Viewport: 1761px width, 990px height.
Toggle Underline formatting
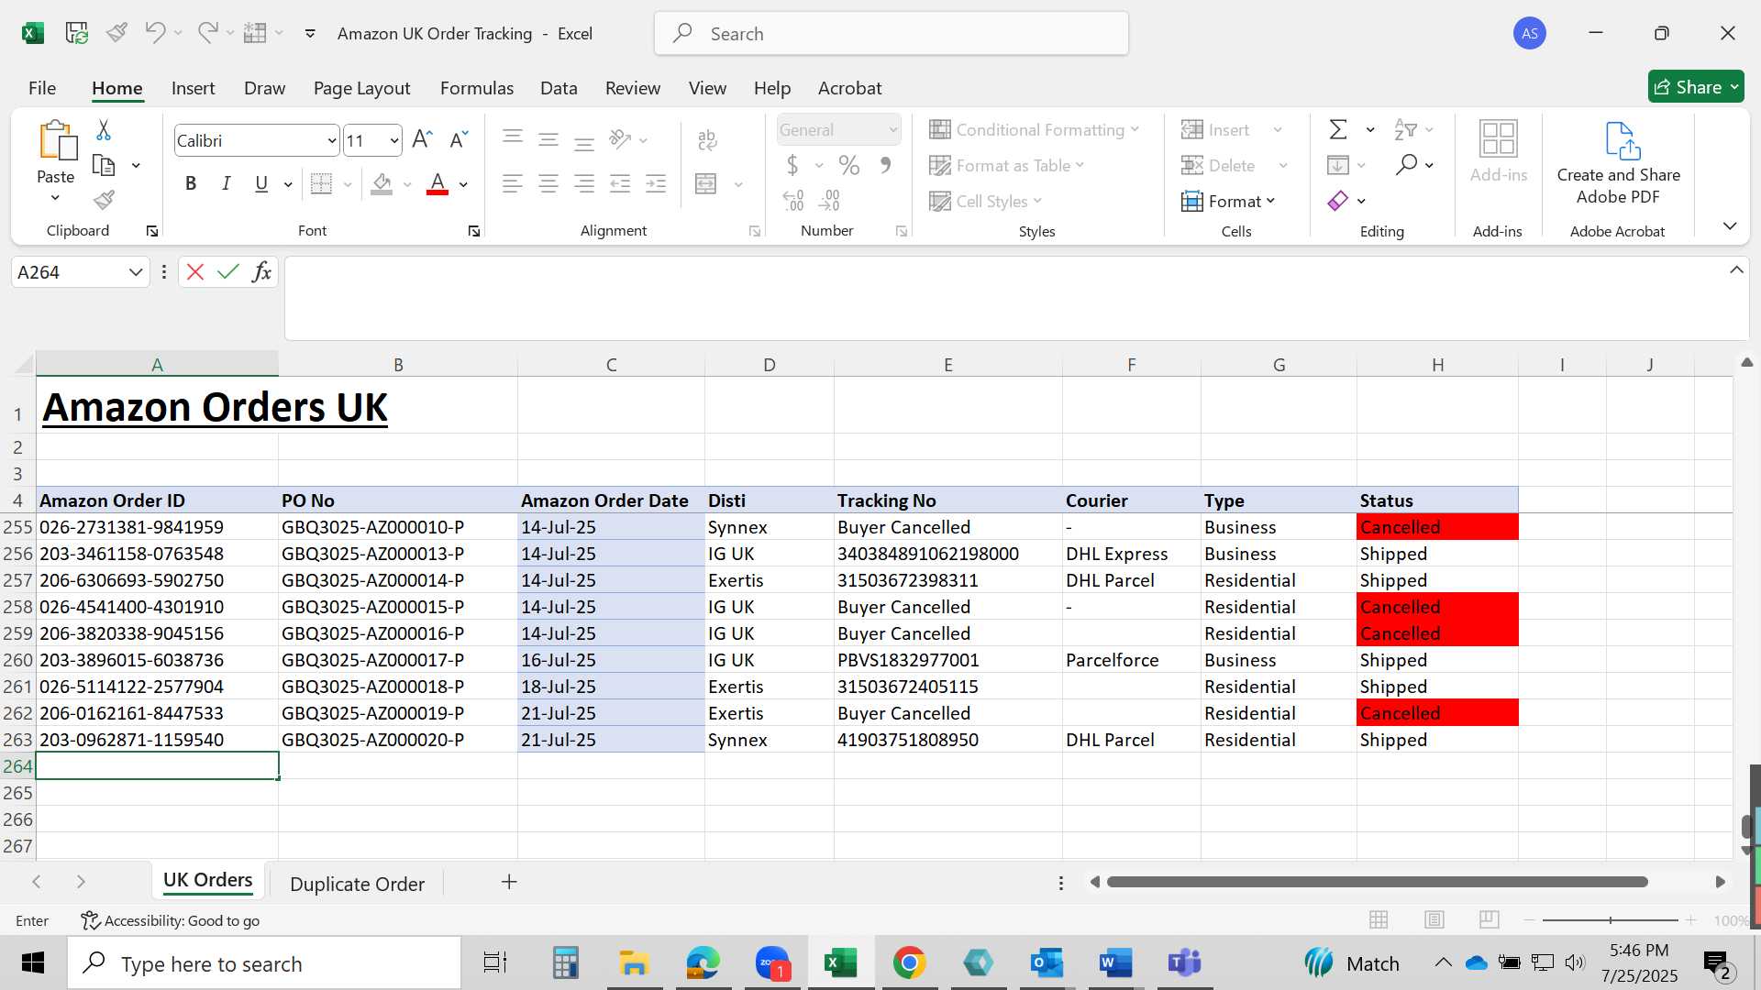coord(261,183)
